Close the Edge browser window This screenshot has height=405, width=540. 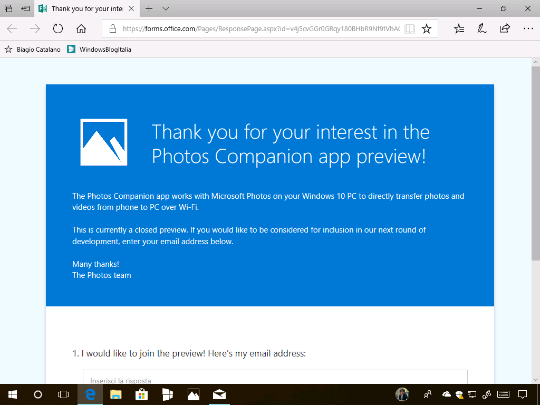(527, 8)
